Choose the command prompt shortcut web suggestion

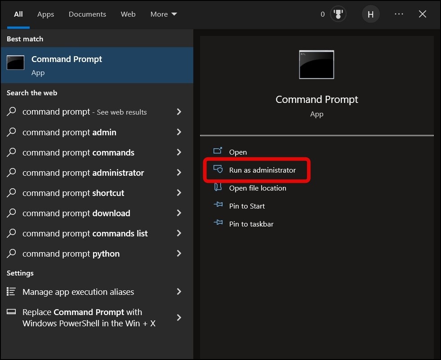73,193
